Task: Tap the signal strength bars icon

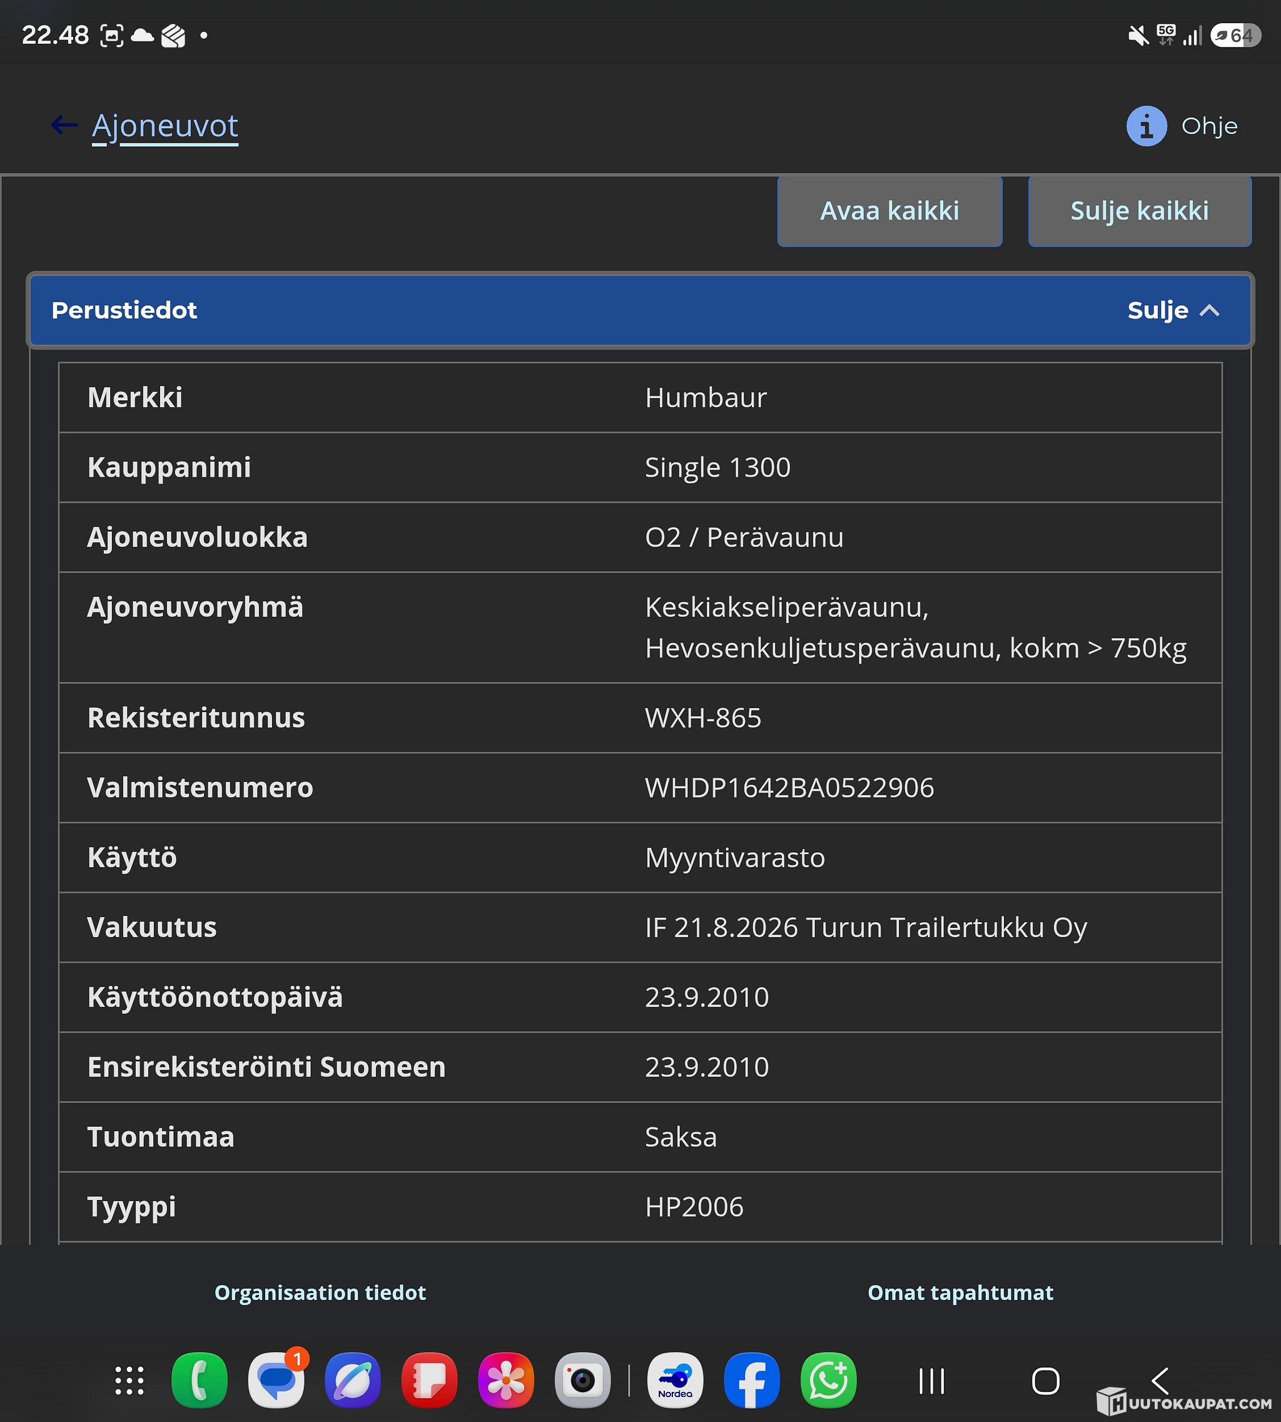Action: 1192,35
